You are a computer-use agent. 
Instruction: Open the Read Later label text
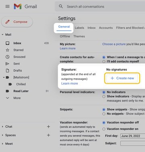tap(21, 91)
